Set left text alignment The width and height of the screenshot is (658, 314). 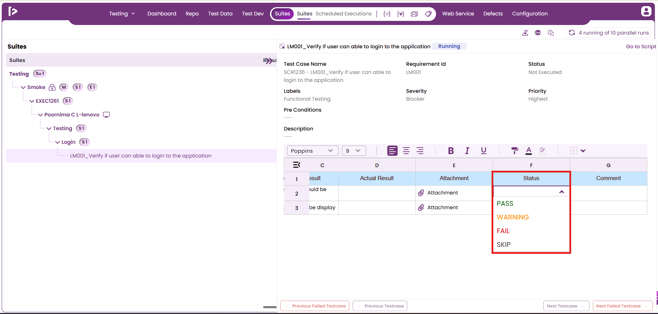point(392,151)
